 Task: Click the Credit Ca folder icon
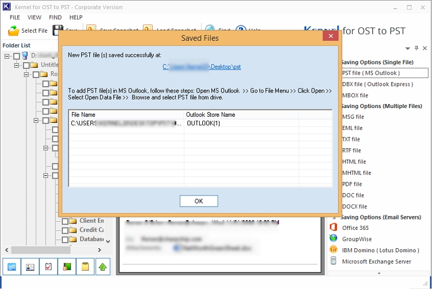(x=73, y=230)
